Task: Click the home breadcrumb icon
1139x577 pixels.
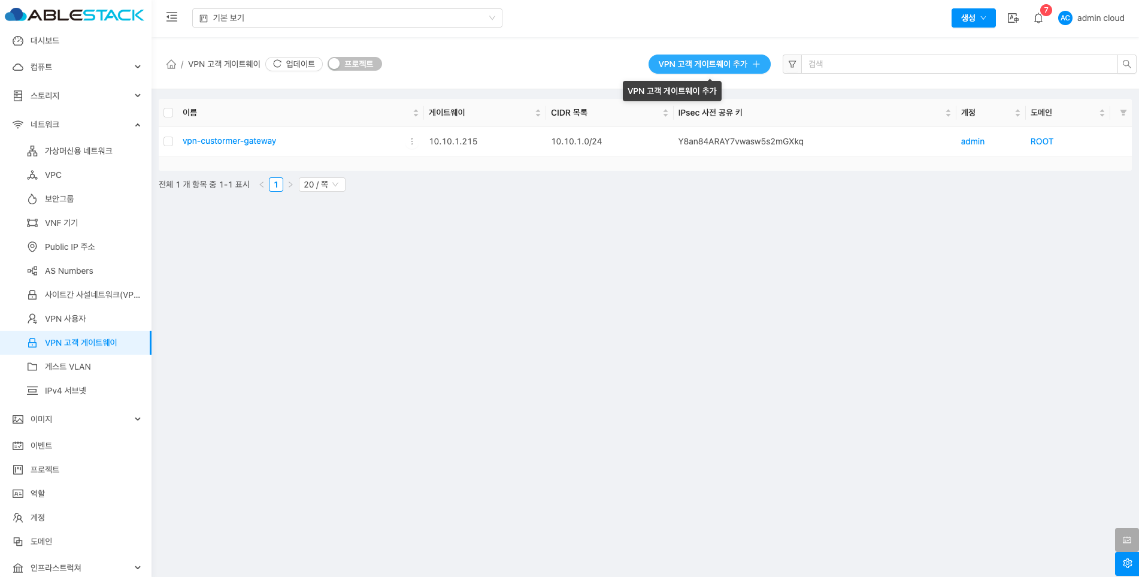Action: (171, 64)
